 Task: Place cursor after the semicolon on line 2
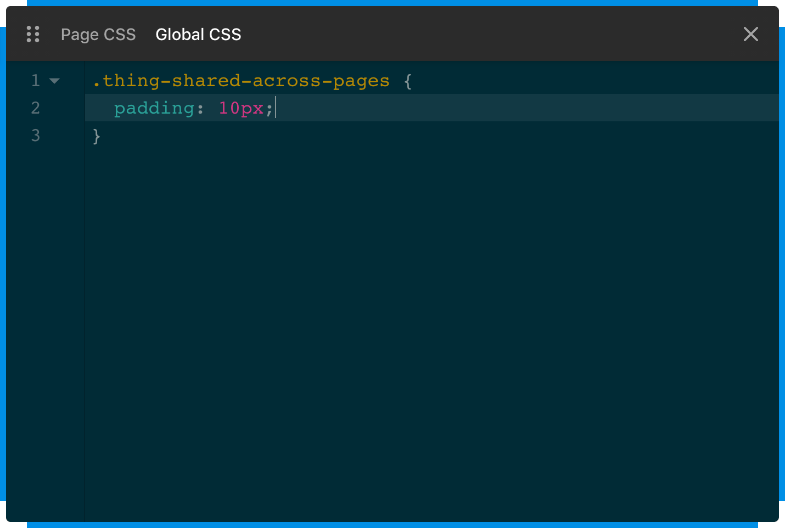point(274,108)
